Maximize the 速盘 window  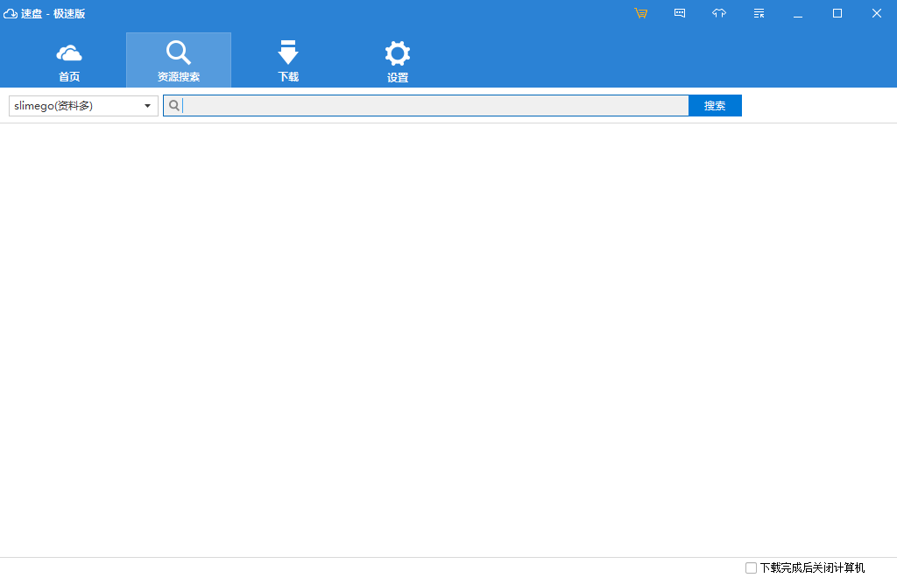(837, 13)
